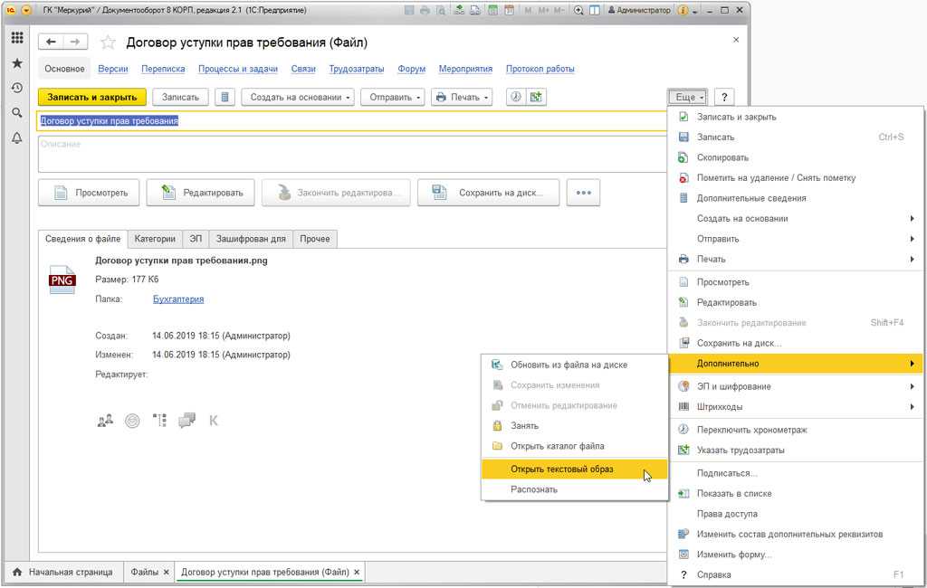Go back with the left arrow button
Screen dimensions: 927x588
click(x=52, y=43)
